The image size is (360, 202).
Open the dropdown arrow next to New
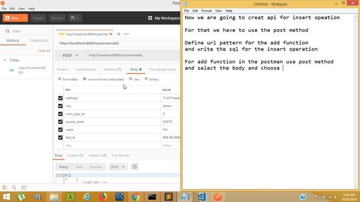pos(25,18)
